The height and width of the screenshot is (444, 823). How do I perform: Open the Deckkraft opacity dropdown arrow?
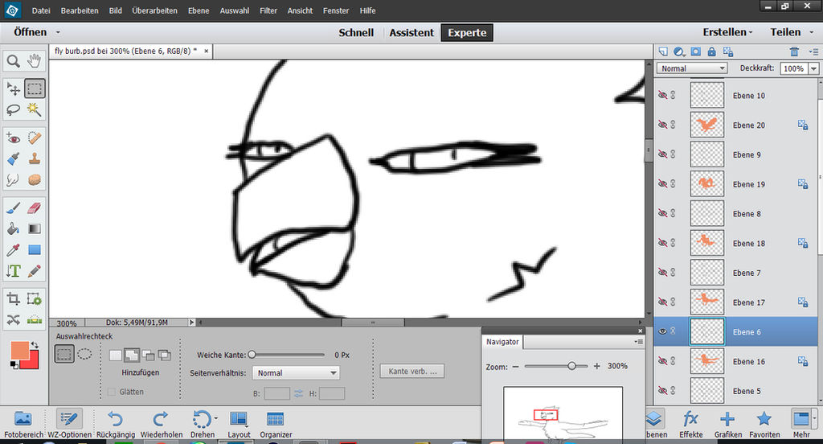point(813,69)
